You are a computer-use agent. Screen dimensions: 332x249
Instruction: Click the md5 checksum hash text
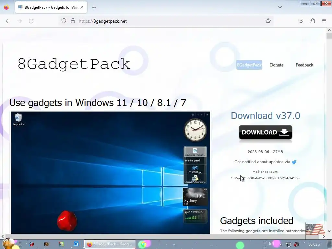[265, 178]
